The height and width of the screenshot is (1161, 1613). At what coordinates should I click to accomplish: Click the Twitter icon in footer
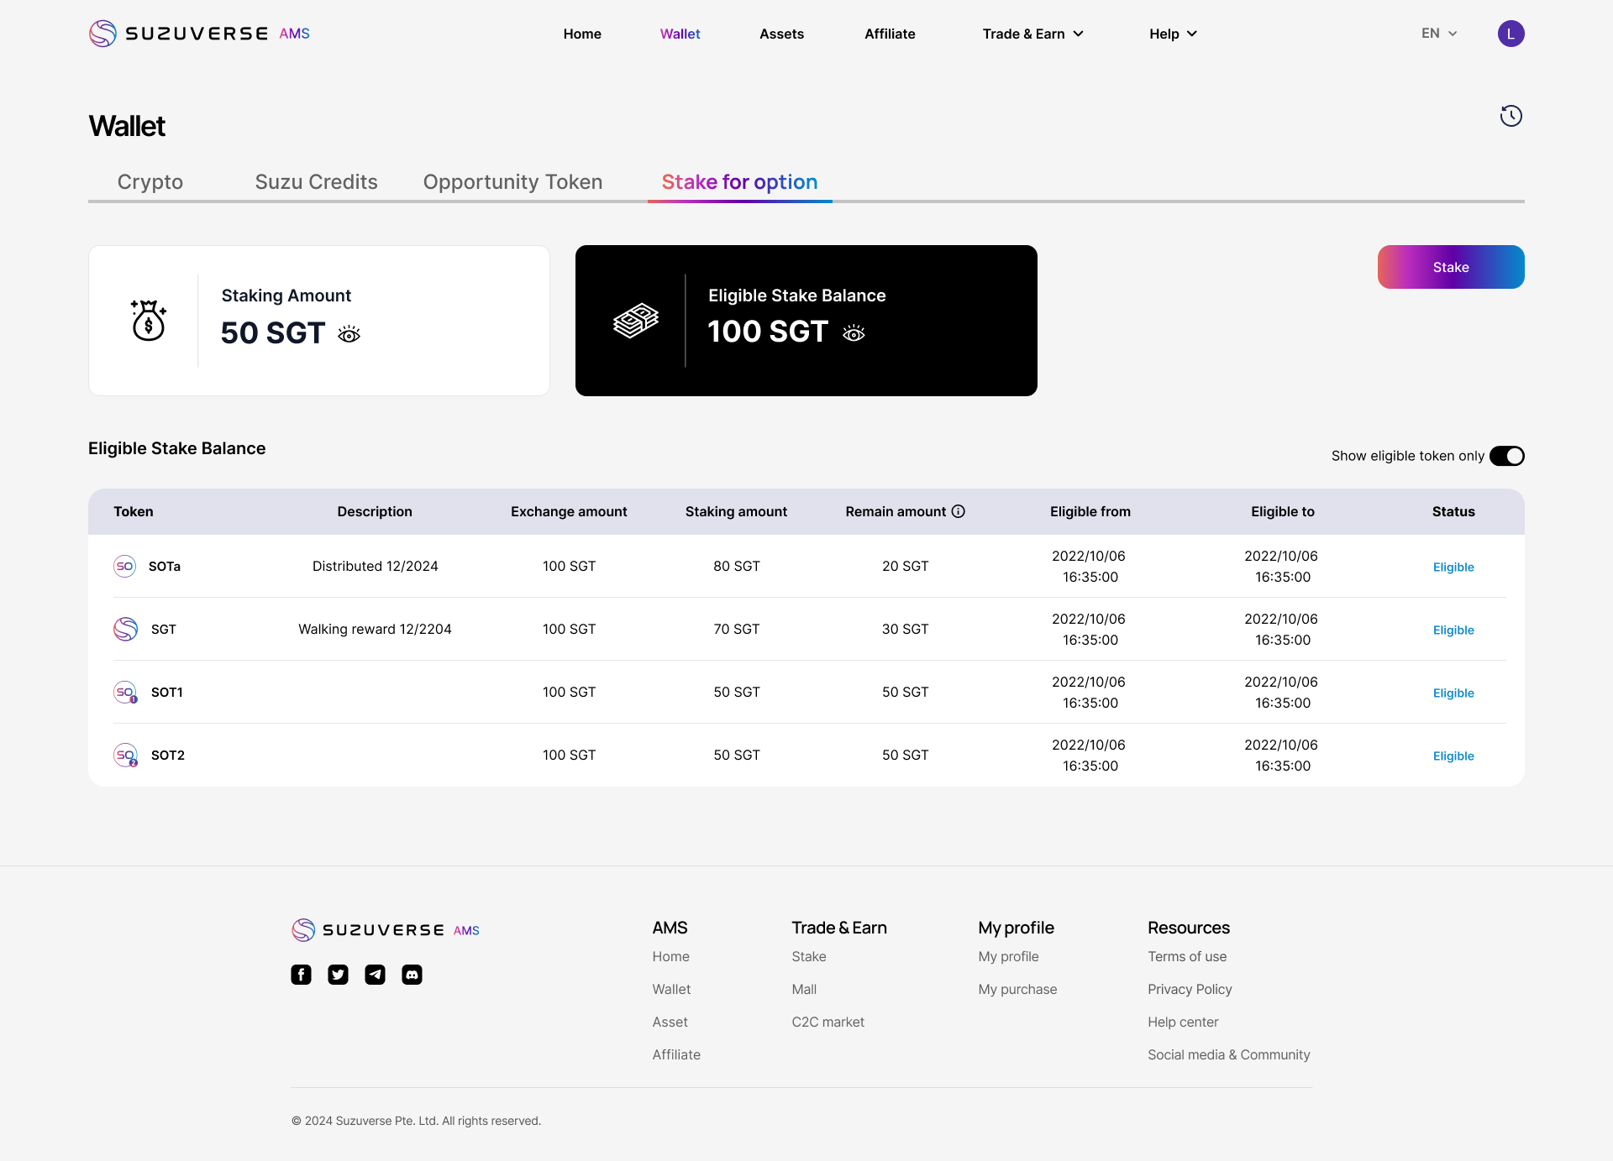click(x=338, y=975)
